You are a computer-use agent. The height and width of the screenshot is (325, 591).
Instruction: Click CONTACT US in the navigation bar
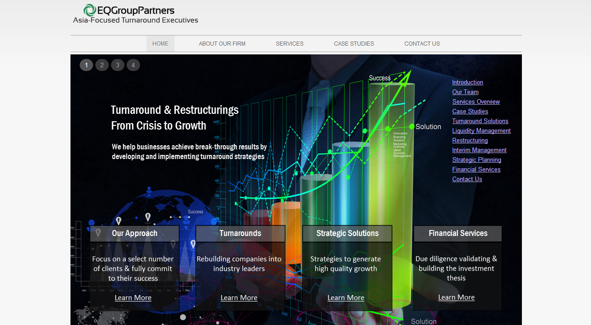(422, 44)
